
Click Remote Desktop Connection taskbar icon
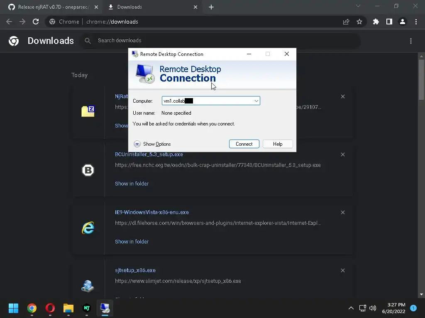pyautogui.click(x=105, y=308)
